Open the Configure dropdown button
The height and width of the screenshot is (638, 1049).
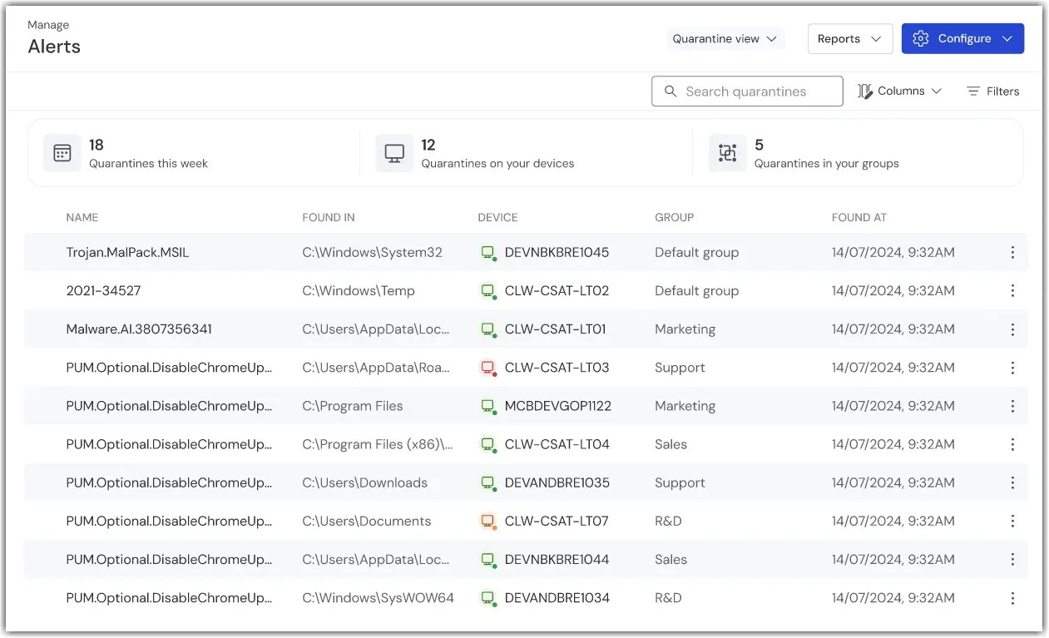962,39
